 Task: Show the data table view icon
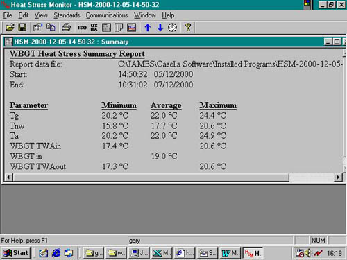106,28
